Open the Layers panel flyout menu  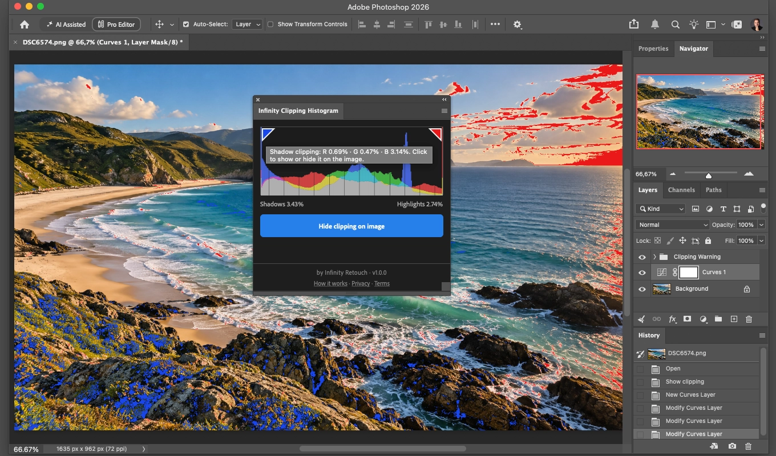pyautogui.click(x=762, y=190)
